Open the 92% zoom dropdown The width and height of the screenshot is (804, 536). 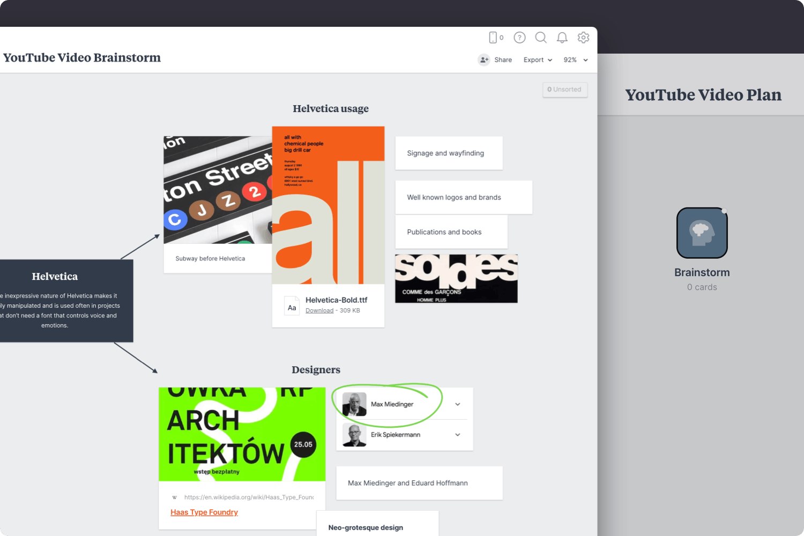[576, 60]
